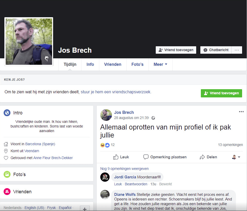Click the pink Vrienden sidebar icon
Screen dimensions: 247x211
(7, 192)
